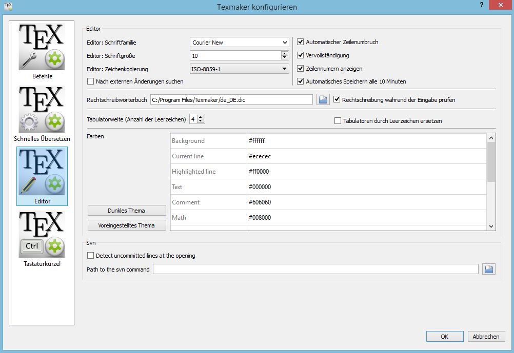The height and width of the screenshot is (353, 514).
Task: Open the Tastaturkürzel settings page
Action: click(x=42, y=239)
